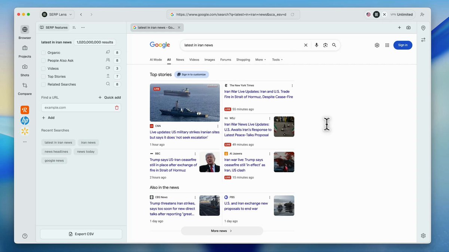
Task: Close the latest in iran news tab
Action: click(x=179, y=28)
